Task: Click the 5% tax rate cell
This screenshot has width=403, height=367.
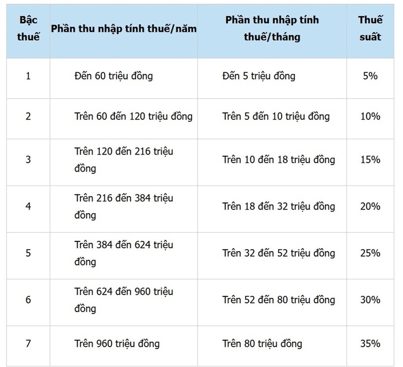Action: [x=370, y=76]
